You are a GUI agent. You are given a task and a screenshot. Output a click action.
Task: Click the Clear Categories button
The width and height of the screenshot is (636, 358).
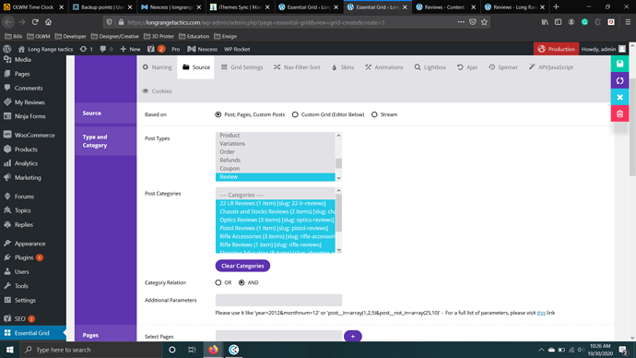click(x=242, y=266)
